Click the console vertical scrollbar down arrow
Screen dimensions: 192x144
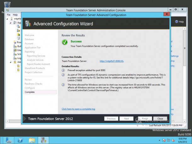[184, 121]
